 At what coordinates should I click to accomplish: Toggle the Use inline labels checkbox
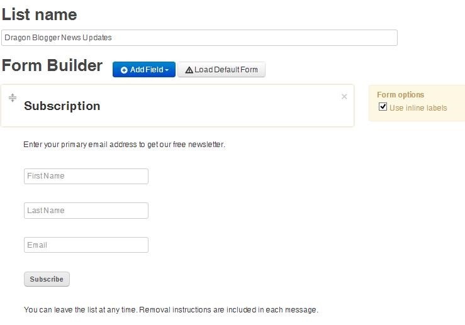tap(383, 107)
